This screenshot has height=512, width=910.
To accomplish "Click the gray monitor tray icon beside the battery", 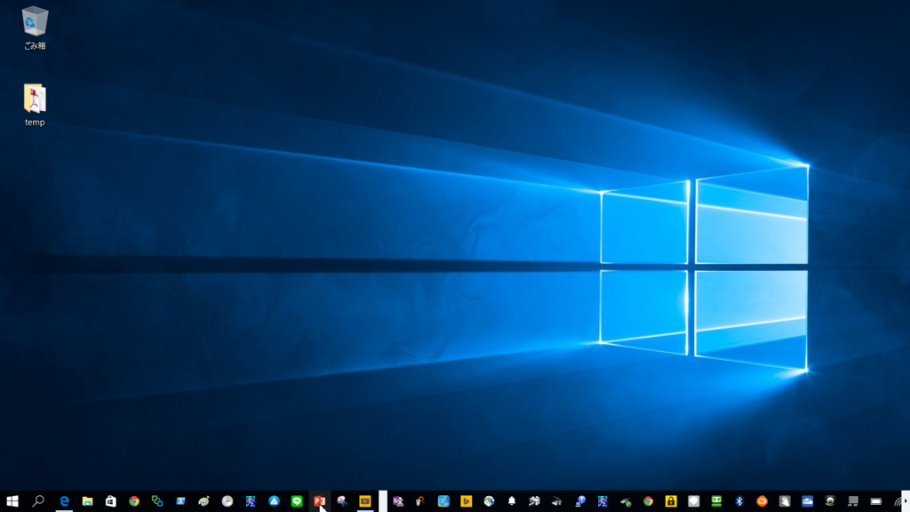I will click(x=853, y=501).
